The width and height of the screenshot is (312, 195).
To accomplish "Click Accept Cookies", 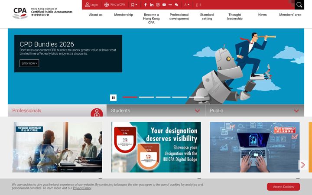I will coord(283,187).
